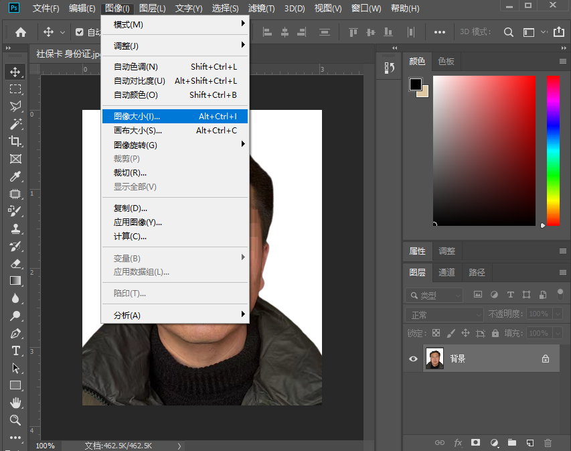Switch to the 色板 tab

(446, 61)
